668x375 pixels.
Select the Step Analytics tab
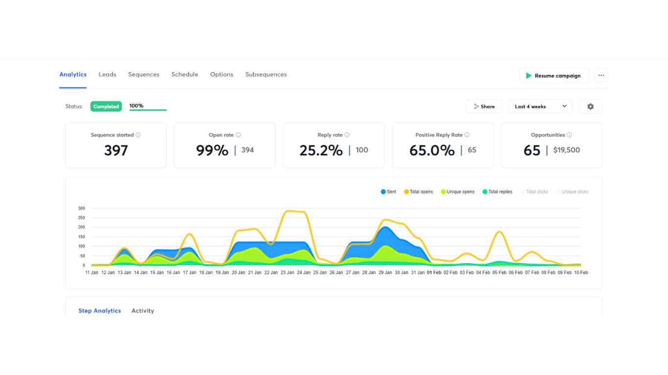[x=100, y=311]
